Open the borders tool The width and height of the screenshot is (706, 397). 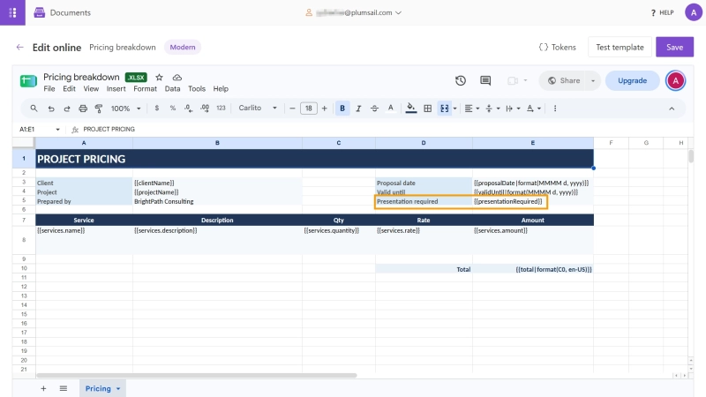[x=428, y=109]
